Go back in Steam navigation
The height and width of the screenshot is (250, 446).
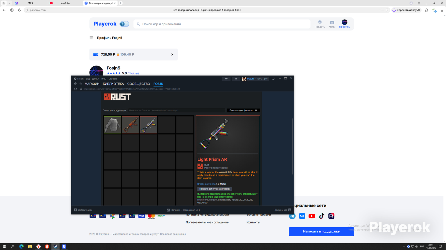(x=75, y=84)
